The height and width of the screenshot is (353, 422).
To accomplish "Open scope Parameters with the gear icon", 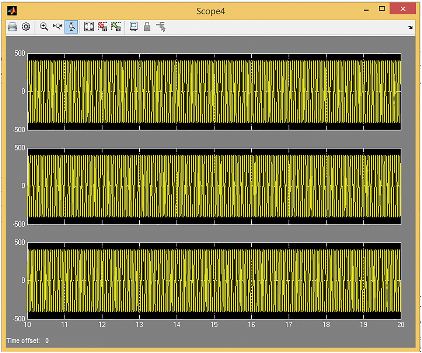I will coord(26,27).
